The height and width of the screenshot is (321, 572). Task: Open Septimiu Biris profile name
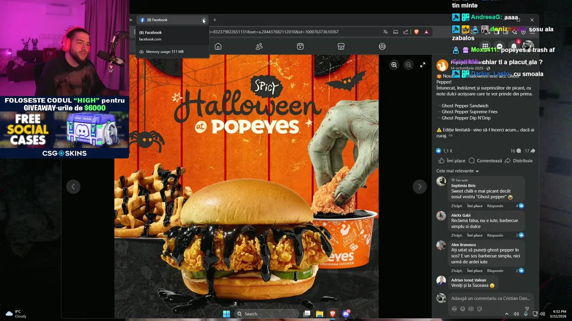point(463,185)
